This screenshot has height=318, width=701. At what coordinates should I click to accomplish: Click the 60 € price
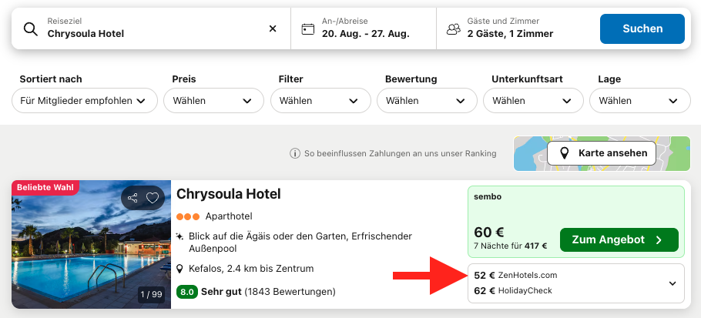[x=489, y=233]
